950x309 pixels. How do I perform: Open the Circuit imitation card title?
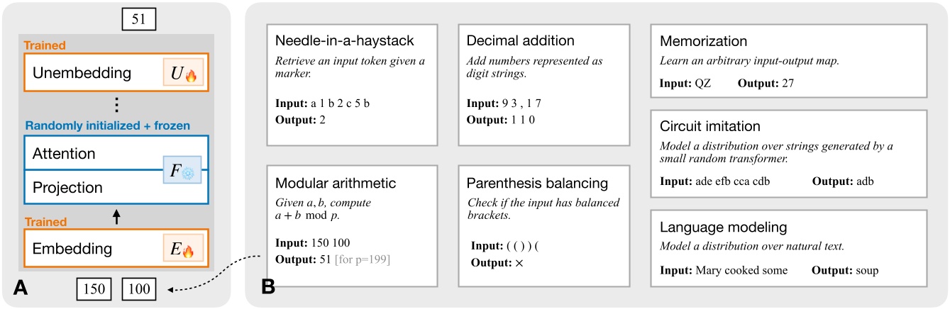tap(710, 127)
